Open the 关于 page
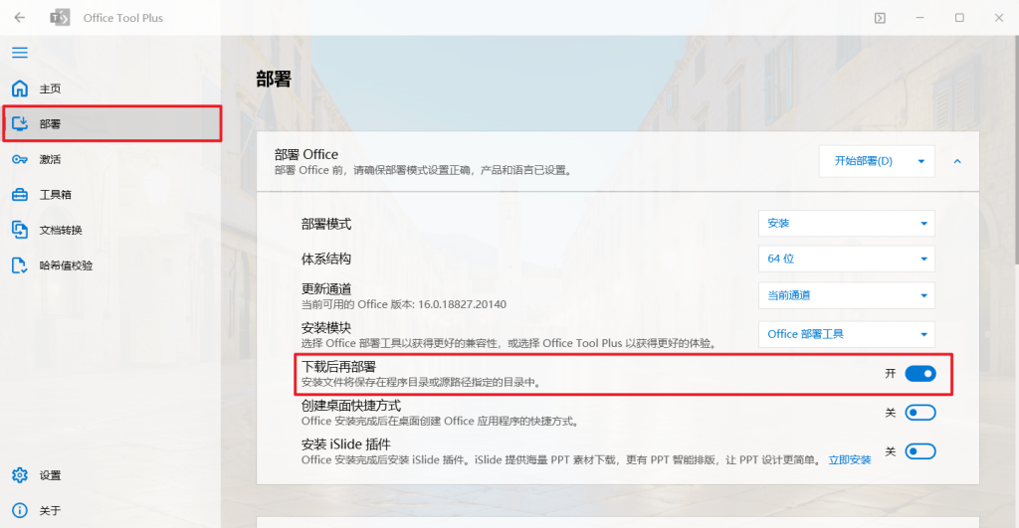This screenshot has width=1019, height=528. [111, 510]
